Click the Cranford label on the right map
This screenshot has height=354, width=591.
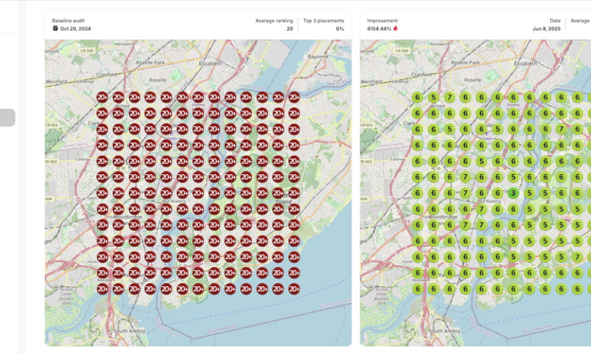[422, 74]
